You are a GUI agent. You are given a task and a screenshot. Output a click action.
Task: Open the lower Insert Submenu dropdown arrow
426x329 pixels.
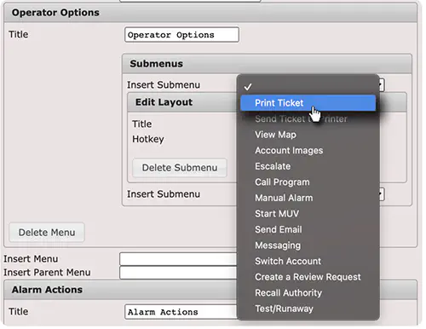pos(382,194)
